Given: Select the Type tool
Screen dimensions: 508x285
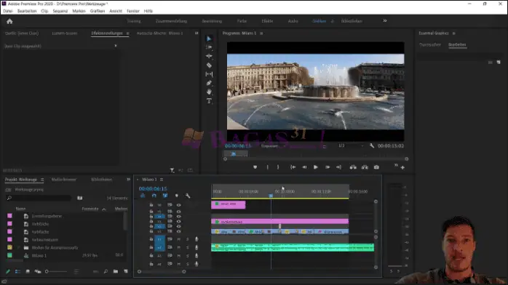Looking at the screenshot, I should 209,101.
